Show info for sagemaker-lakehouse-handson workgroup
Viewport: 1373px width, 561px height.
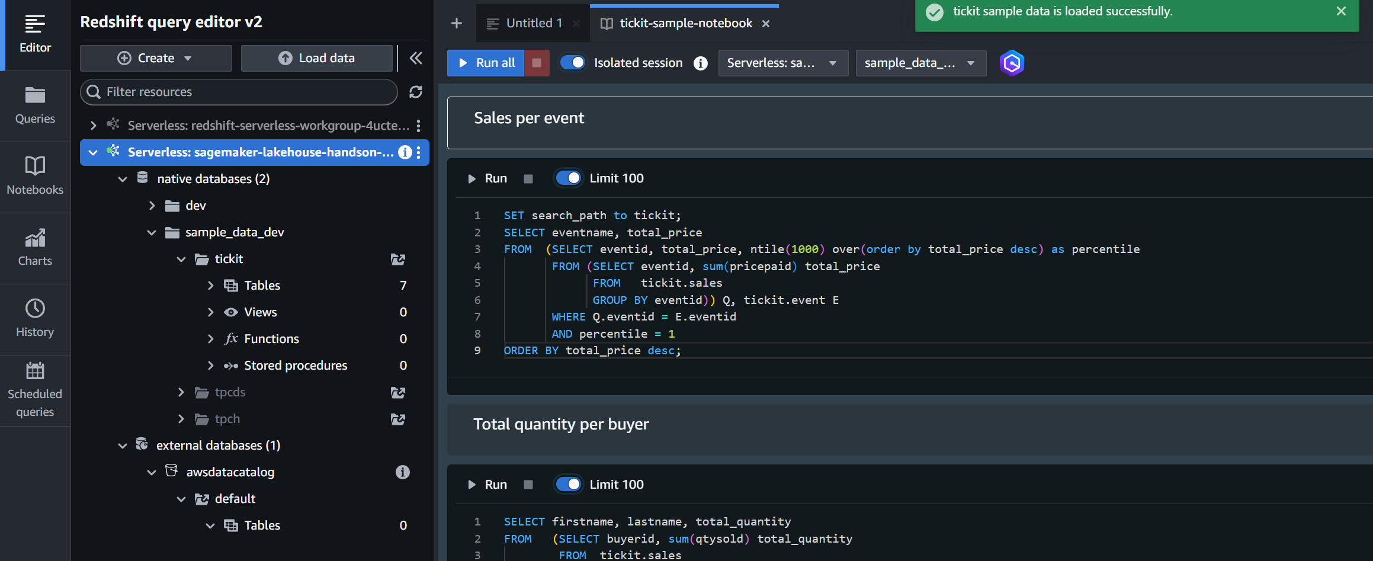coord(405,152)
